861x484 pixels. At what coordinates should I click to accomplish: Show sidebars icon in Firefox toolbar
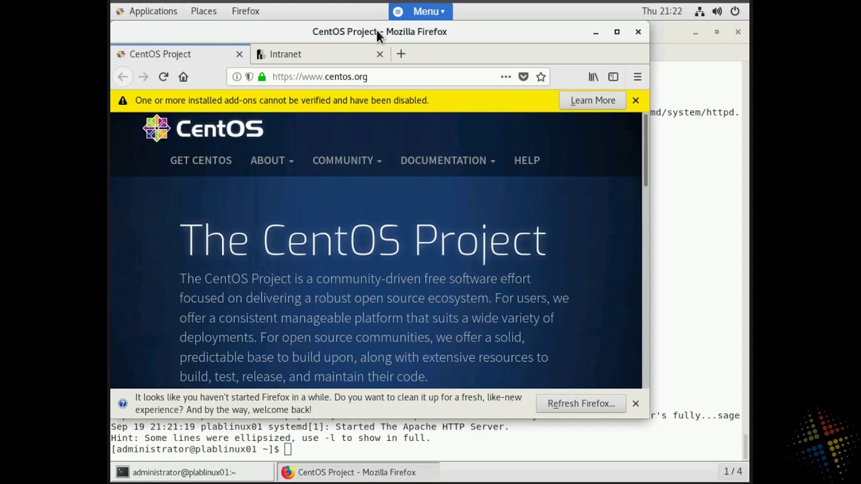coord(613,77)
